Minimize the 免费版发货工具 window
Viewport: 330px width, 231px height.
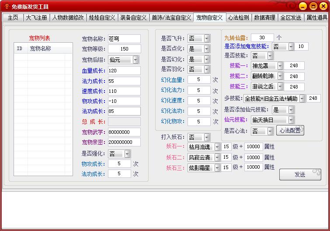[x=302, y=6]
